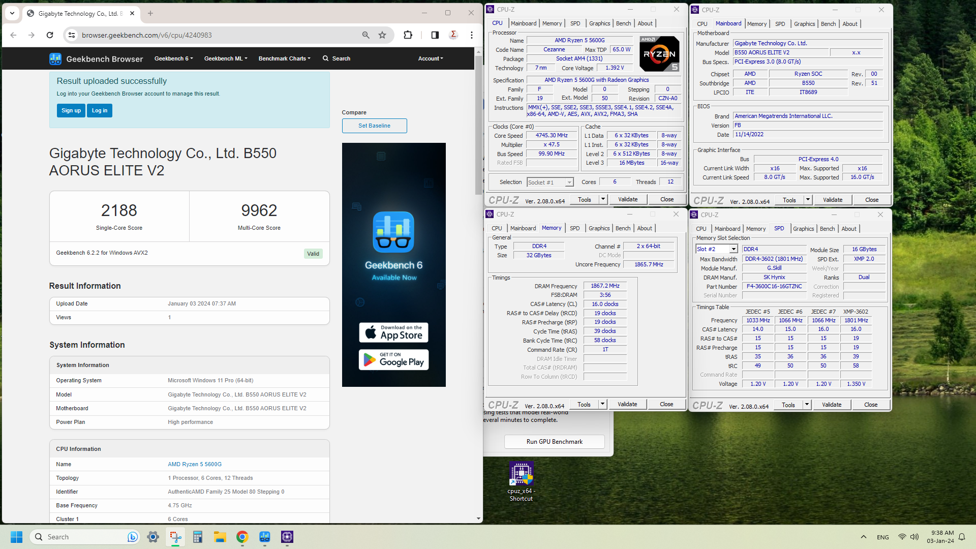The height and width of the screenshot is (549, 976).
Task: Switch to Geekbench 6 via taskbar icon
Action: (265, 537)
